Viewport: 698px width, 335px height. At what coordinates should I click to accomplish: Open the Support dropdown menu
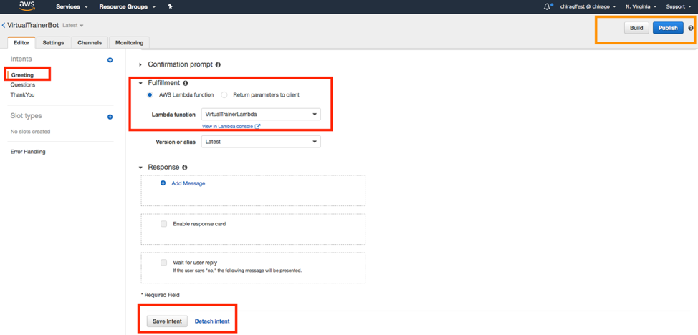pyautogui.click(x=679, y=6)
